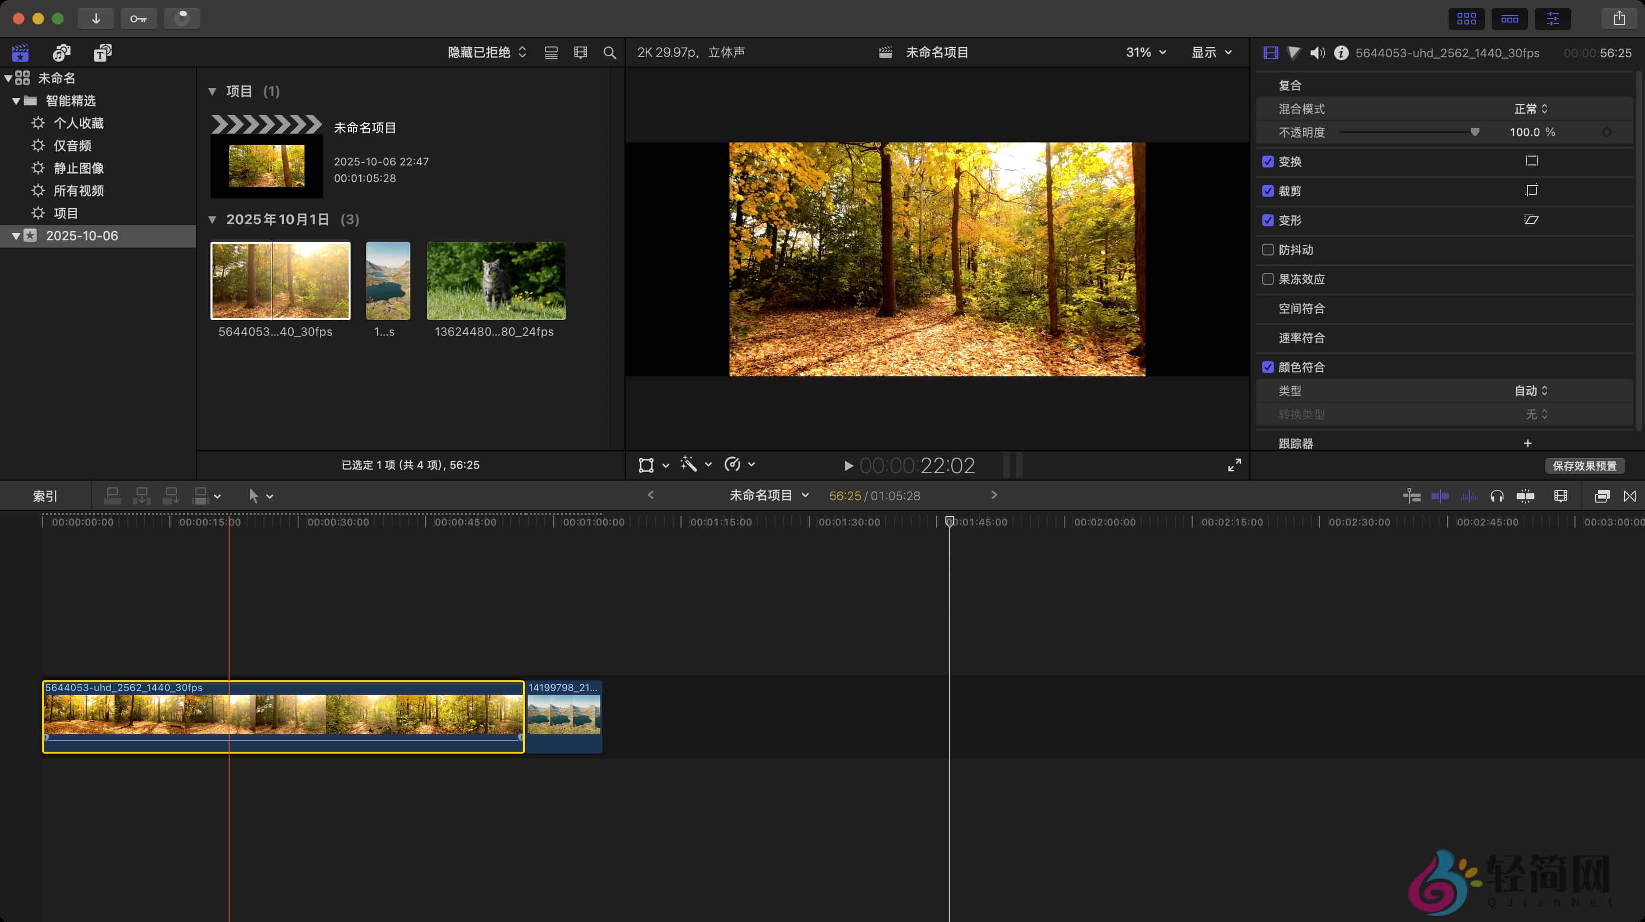This screenshot has height=922, width=1645.
Task: Switch to the Titles and Generators sidebar
Action: [x=102, y=53]
